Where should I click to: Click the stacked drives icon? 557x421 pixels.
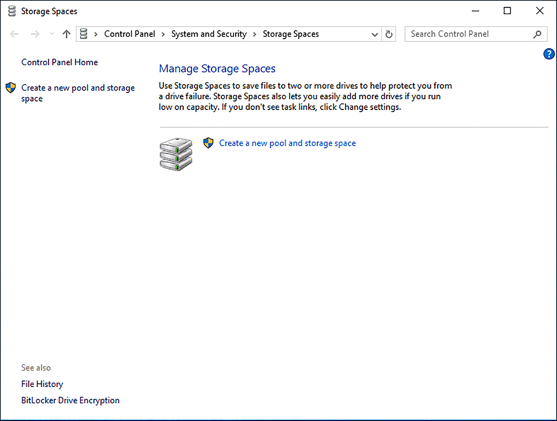tap(176, 154)
